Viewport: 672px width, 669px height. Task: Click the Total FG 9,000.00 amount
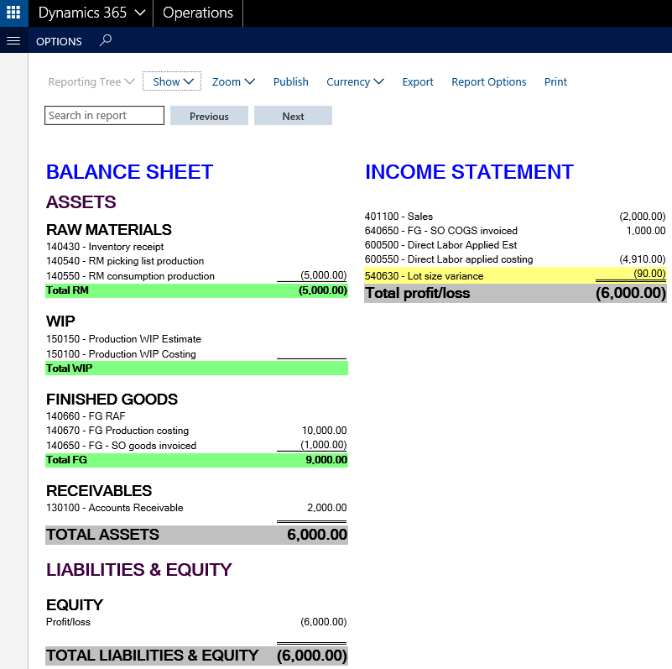pos(326,460)
